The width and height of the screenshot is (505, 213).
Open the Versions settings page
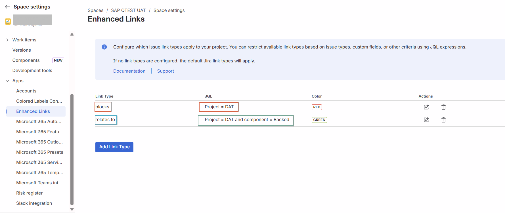22,50
